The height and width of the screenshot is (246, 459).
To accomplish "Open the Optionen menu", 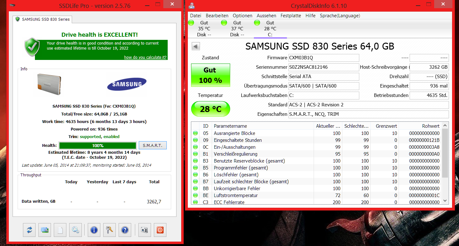I will pos(243,16).
